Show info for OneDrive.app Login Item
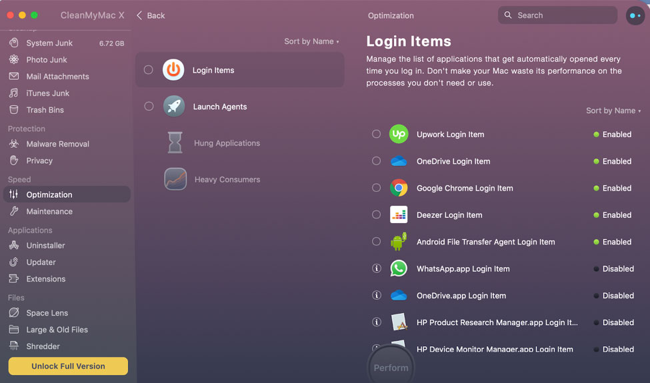Image resolution: width=650 pixels, height=383 pixels. [x=377, y=295]
